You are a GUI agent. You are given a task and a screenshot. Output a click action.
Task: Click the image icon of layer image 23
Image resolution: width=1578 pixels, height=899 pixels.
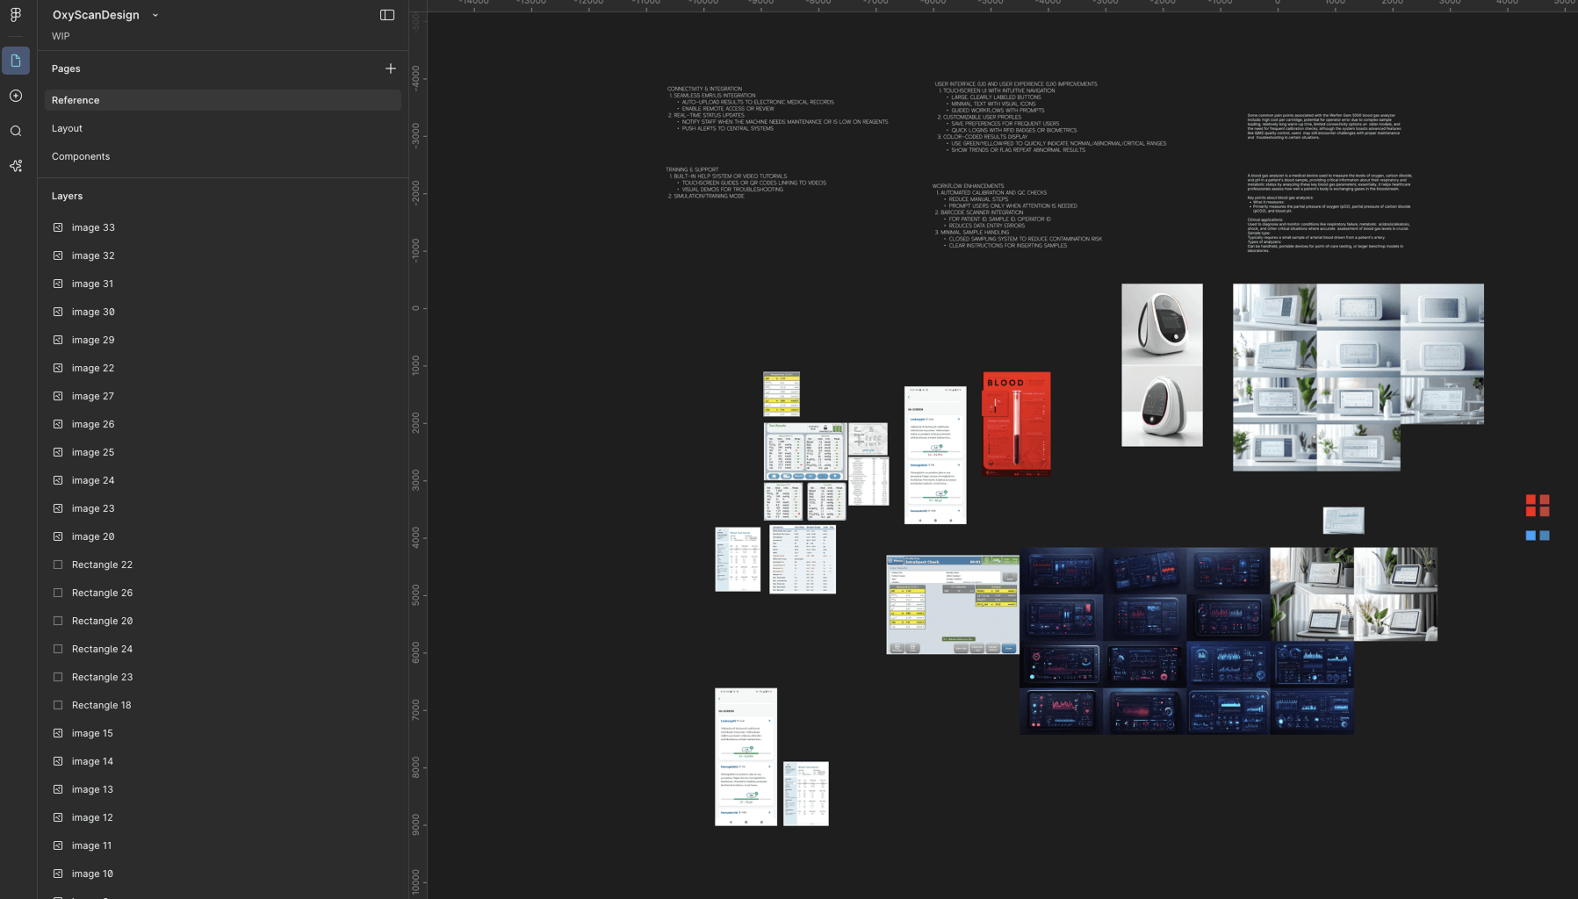click(58, 508)
